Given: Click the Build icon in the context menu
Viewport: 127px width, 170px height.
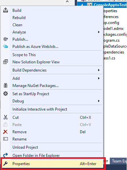Looking at the screenshot, I should 6,10.
